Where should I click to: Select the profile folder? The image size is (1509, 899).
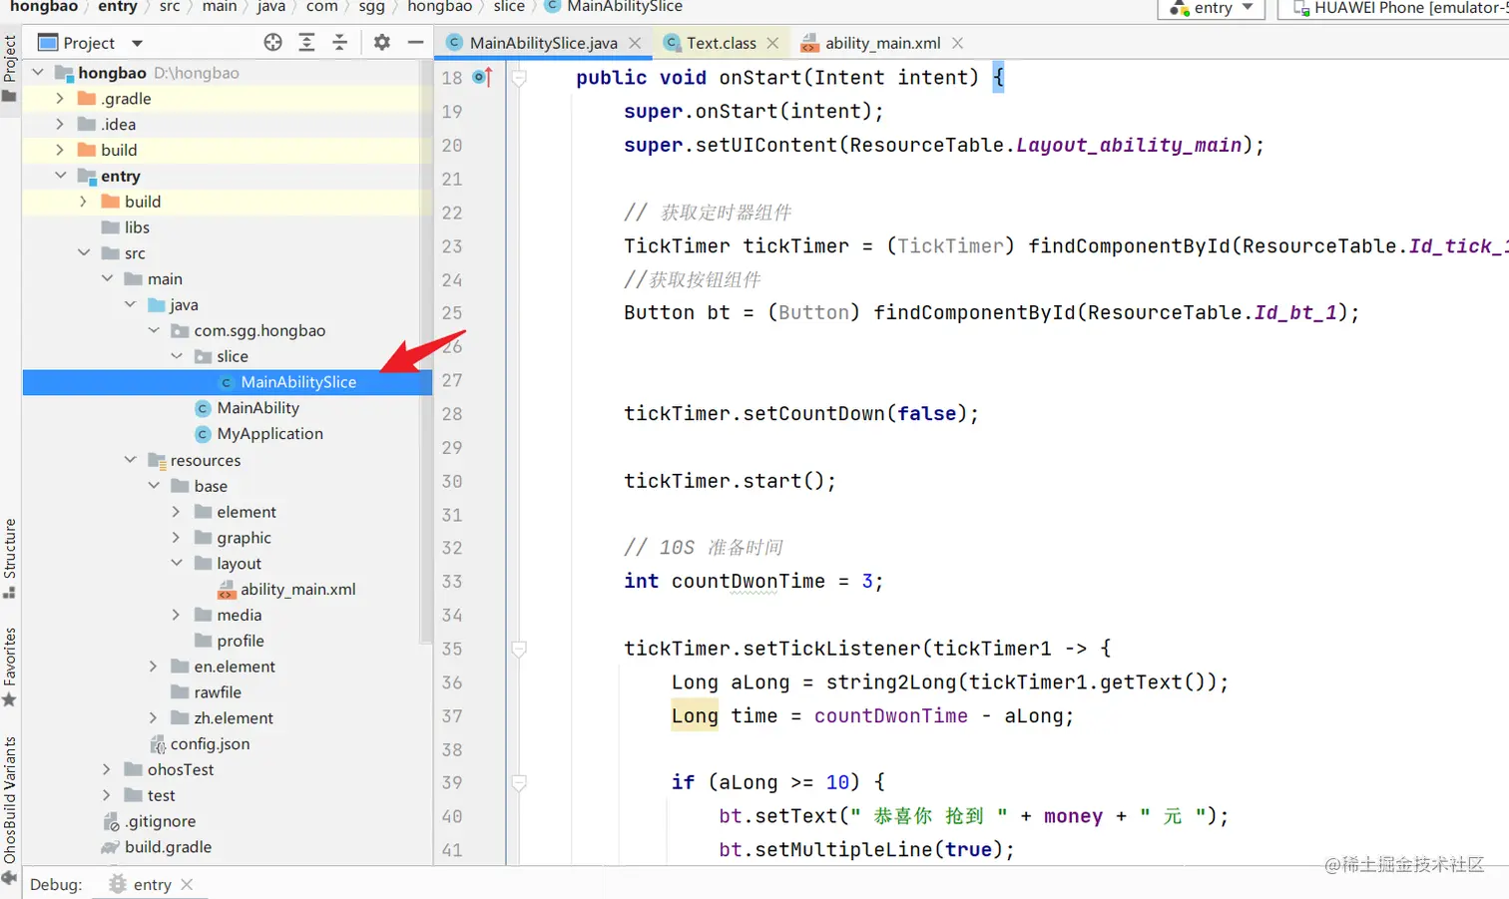coord(230,641)
